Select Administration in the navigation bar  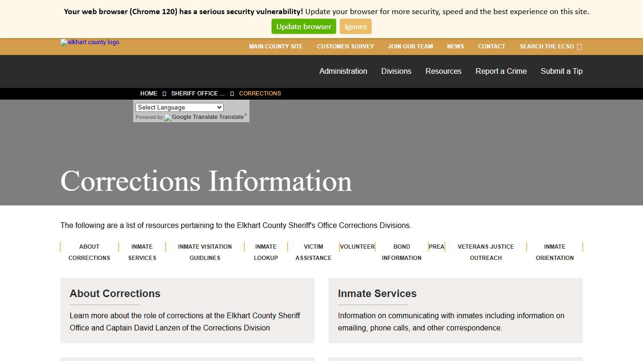tap(343, 71)
